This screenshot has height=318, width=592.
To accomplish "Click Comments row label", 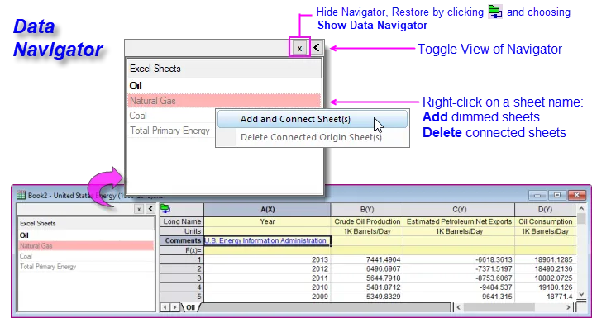I will pos(182,240).
